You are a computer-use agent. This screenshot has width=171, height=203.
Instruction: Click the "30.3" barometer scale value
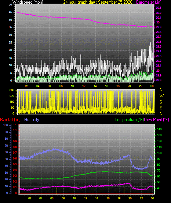(x=159, y=8)
